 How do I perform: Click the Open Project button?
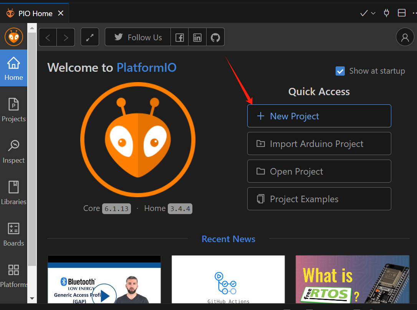point(319,171)
